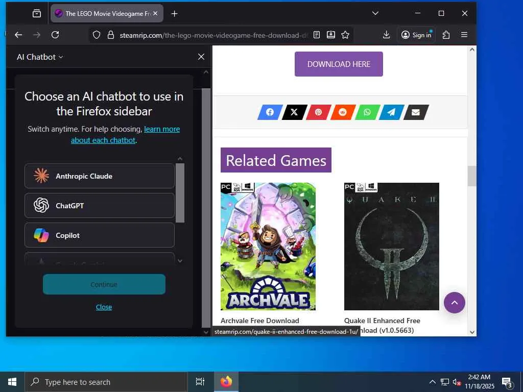Select ChatGPT chatbot option
The width and height of the screenshot is (523, 392).
[100, 205]
